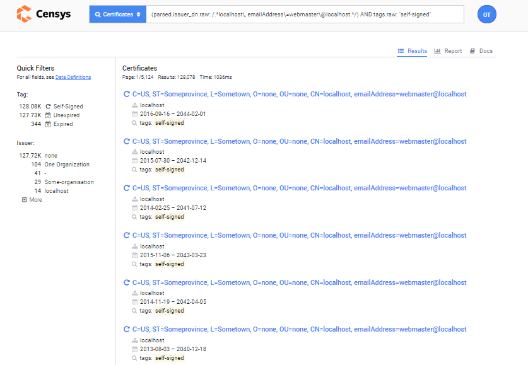Click self-signed icon of the 2014-11-19 certificate
Image resolution: width=528 pixels, height=365 pixels.
click(127, 282)
